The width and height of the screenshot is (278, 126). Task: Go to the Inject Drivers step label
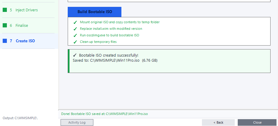click(x=27, y=10)
